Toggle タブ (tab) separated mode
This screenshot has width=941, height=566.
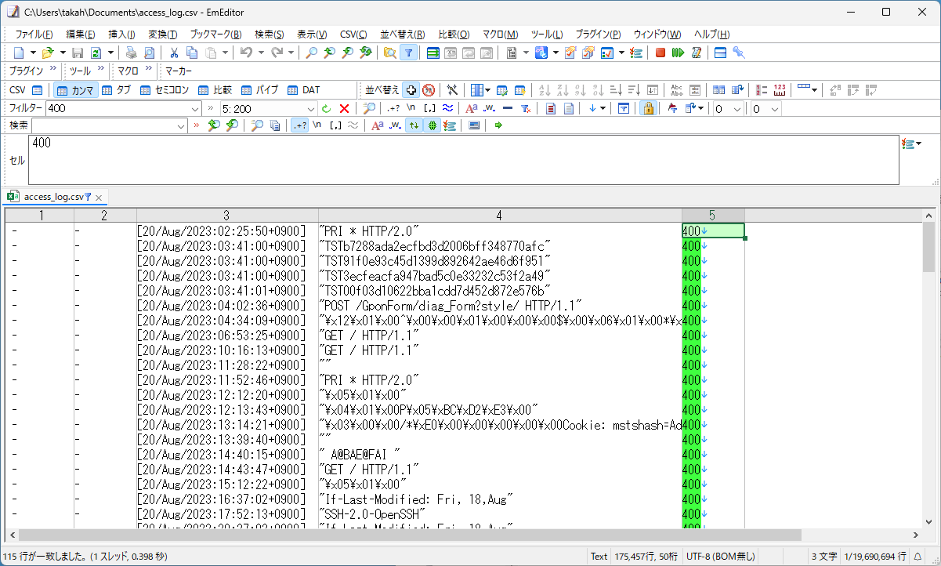116,89
